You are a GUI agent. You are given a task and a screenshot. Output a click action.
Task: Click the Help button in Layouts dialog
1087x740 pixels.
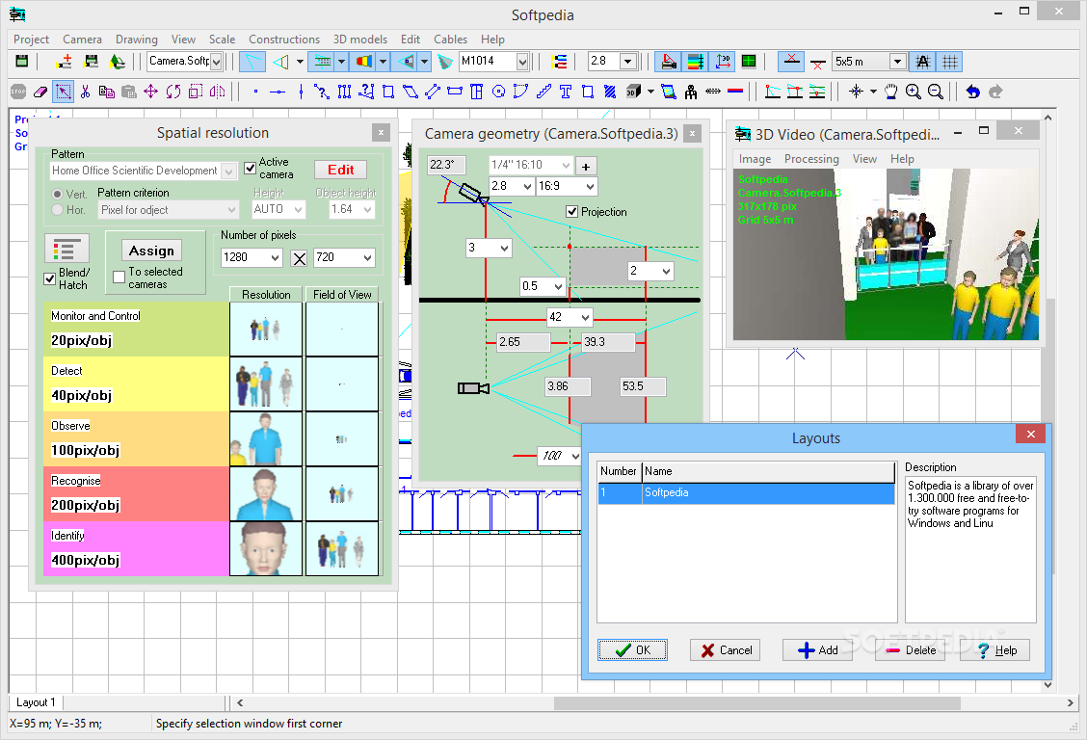994,650
